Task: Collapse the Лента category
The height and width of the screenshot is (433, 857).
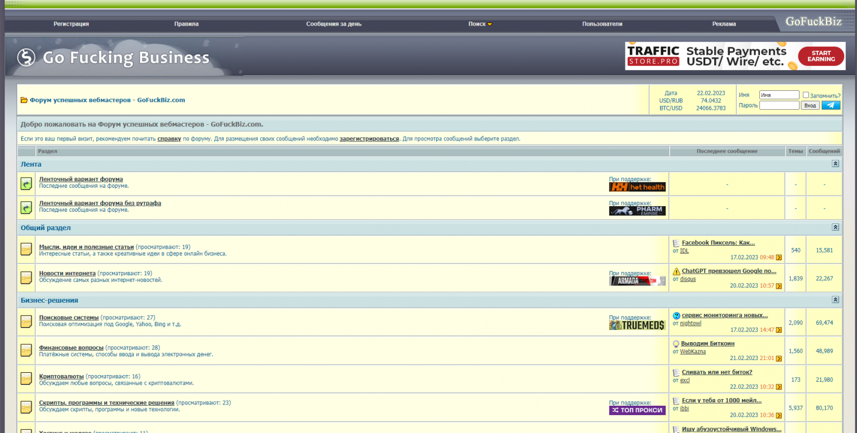Action: click(x=835, y=164)
